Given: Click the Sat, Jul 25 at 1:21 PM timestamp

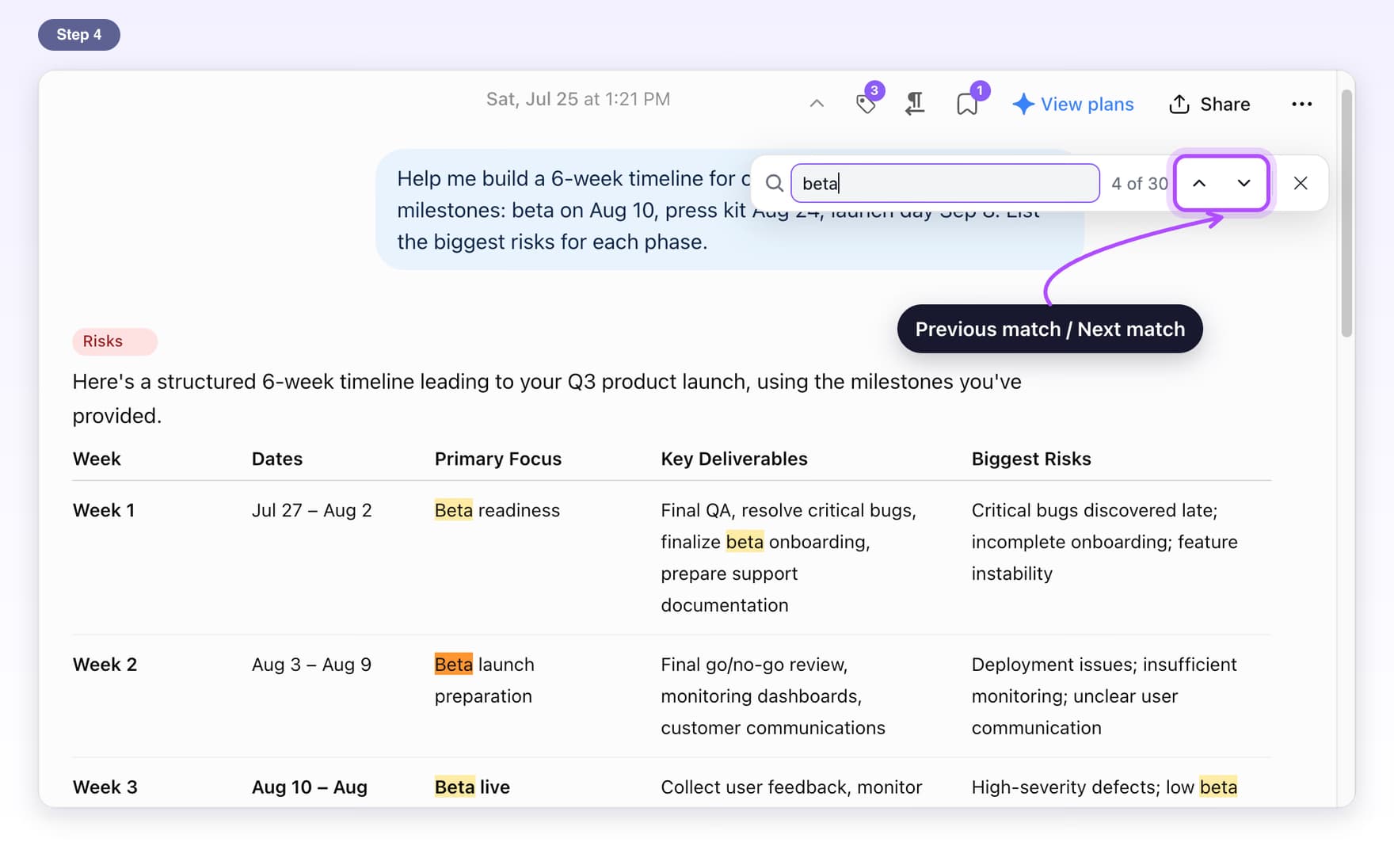Looking at the screenshot, I should pyautogui.click(x=578, y=99).
